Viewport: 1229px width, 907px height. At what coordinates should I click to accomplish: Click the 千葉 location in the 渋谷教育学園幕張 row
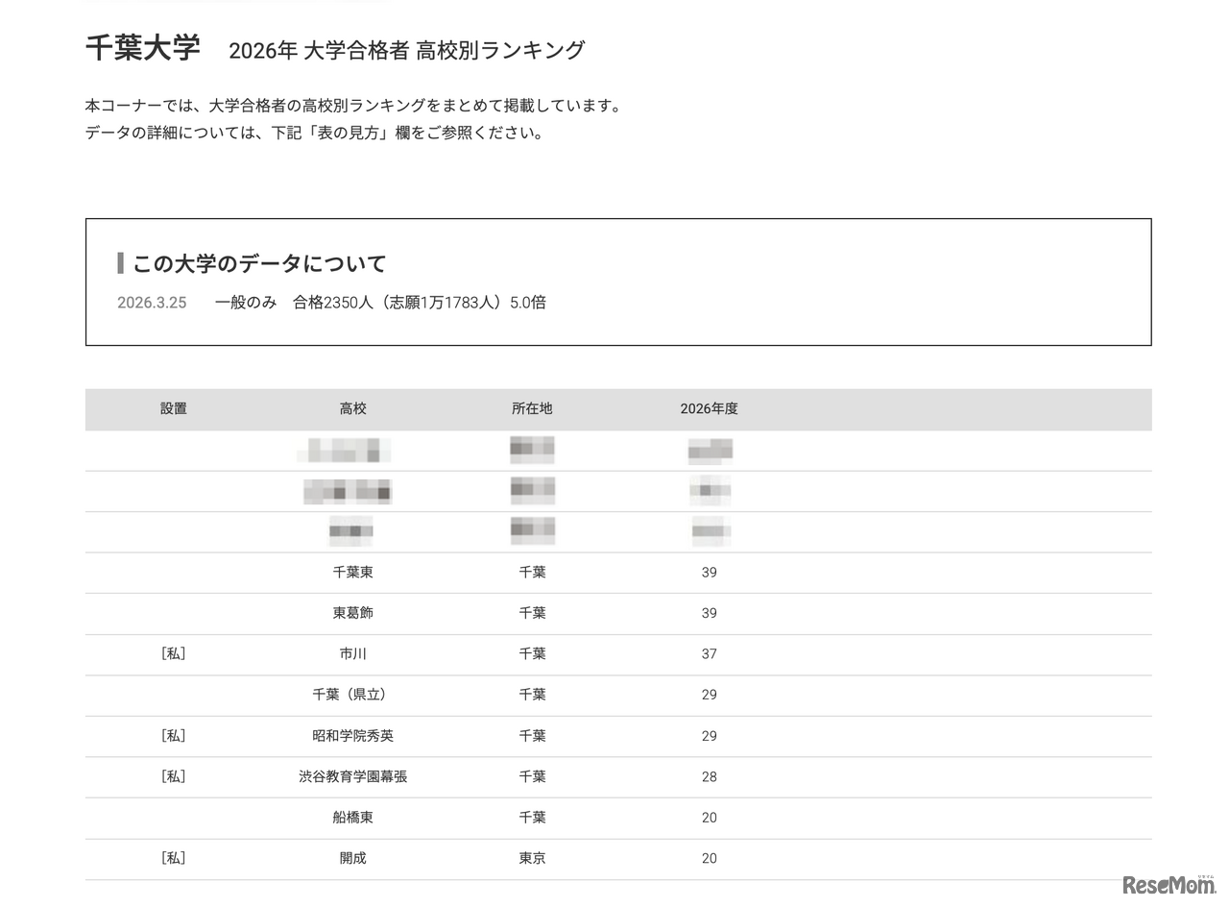pos(532,776)
